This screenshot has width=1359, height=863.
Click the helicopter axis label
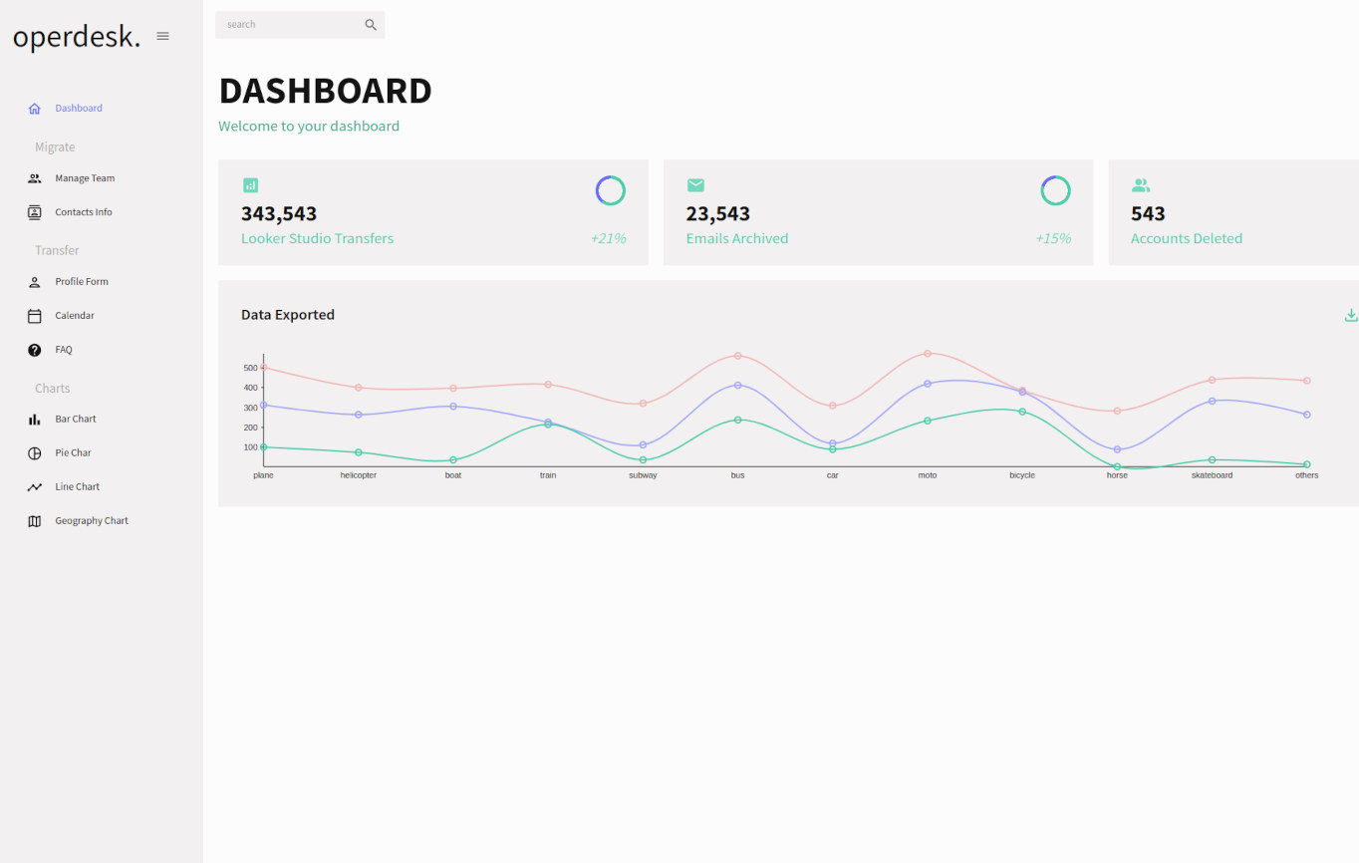coord(359,475)
